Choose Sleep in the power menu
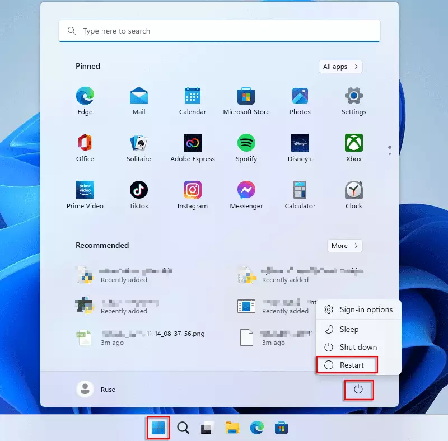448x441 pixels. pyautogui.click(x=348, y=329)
